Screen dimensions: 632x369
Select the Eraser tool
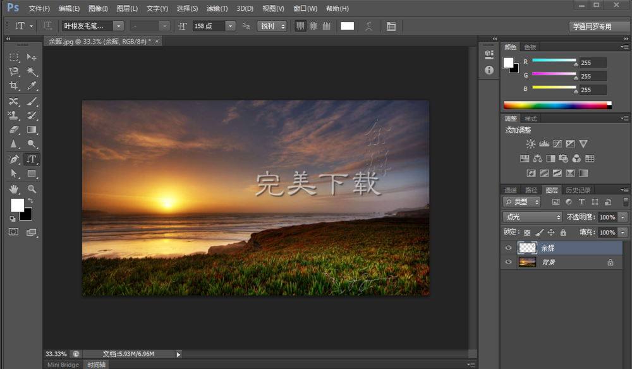[x=14, y=130]
